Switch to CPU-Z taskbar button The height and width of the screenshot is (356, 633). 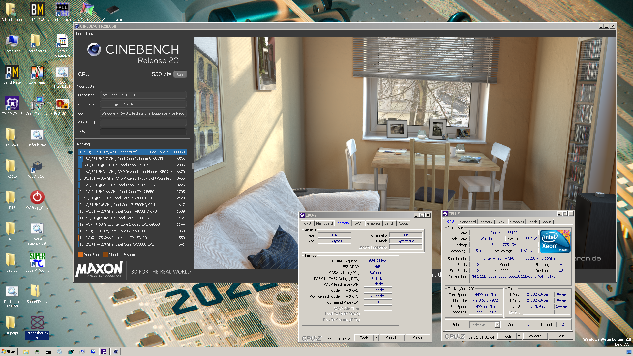[x=104, y=352]
